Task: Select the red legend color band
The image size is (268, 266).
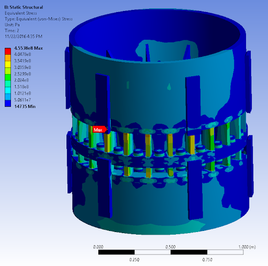Action: (x=8, y=52)
